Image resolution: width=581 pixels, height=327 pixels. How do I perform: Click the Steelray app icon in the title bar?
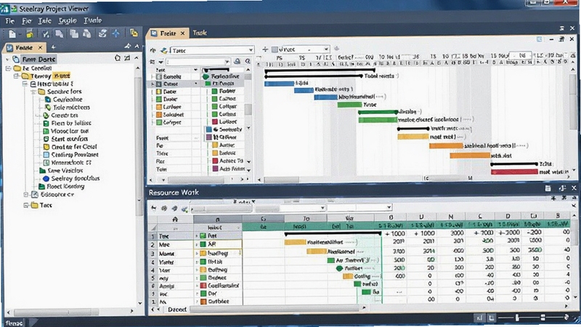point(5,8)
